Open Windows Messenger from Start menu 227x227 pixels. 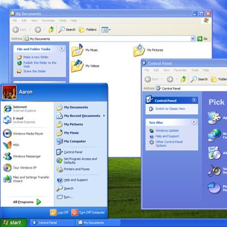point(22,156)
